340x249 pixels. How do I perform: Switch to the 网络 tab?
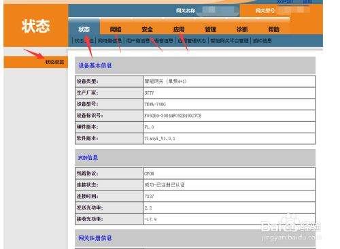[x=116, y=29]
